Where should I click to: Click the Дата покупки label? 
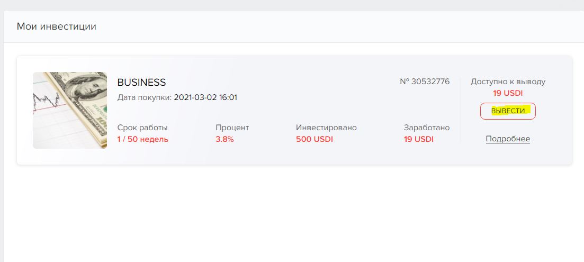pos(144,97)
